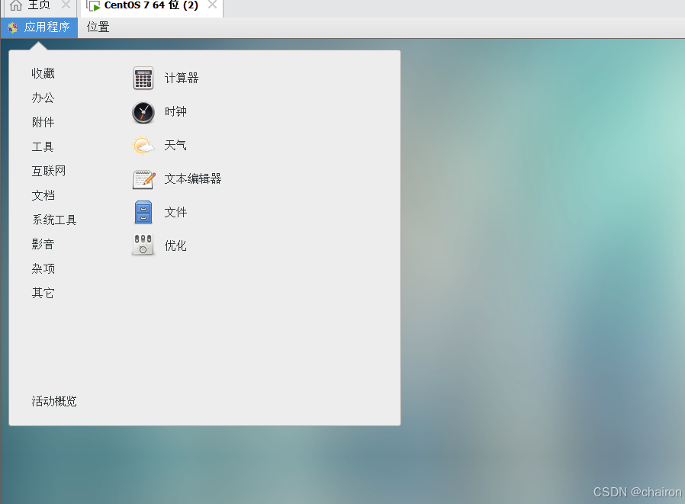Screen dimensions: 685x504
Task: Open the 位置 (Places) menu
Action: 98,27
